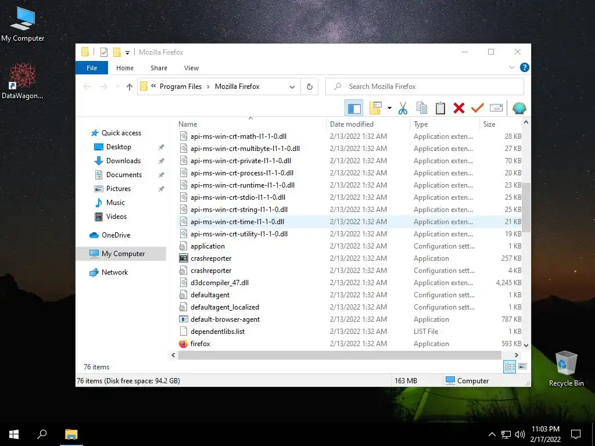Open the File menu
Screen dimensions: 595x446
tap(92, 68)
